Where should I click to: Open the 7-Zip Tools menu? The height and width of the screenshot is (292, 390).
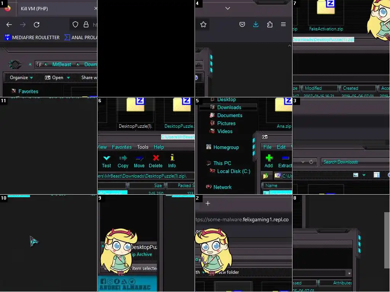tap(142, 147)
